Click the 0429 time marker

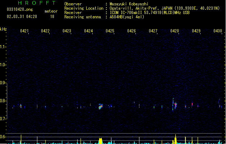point(196,31)
